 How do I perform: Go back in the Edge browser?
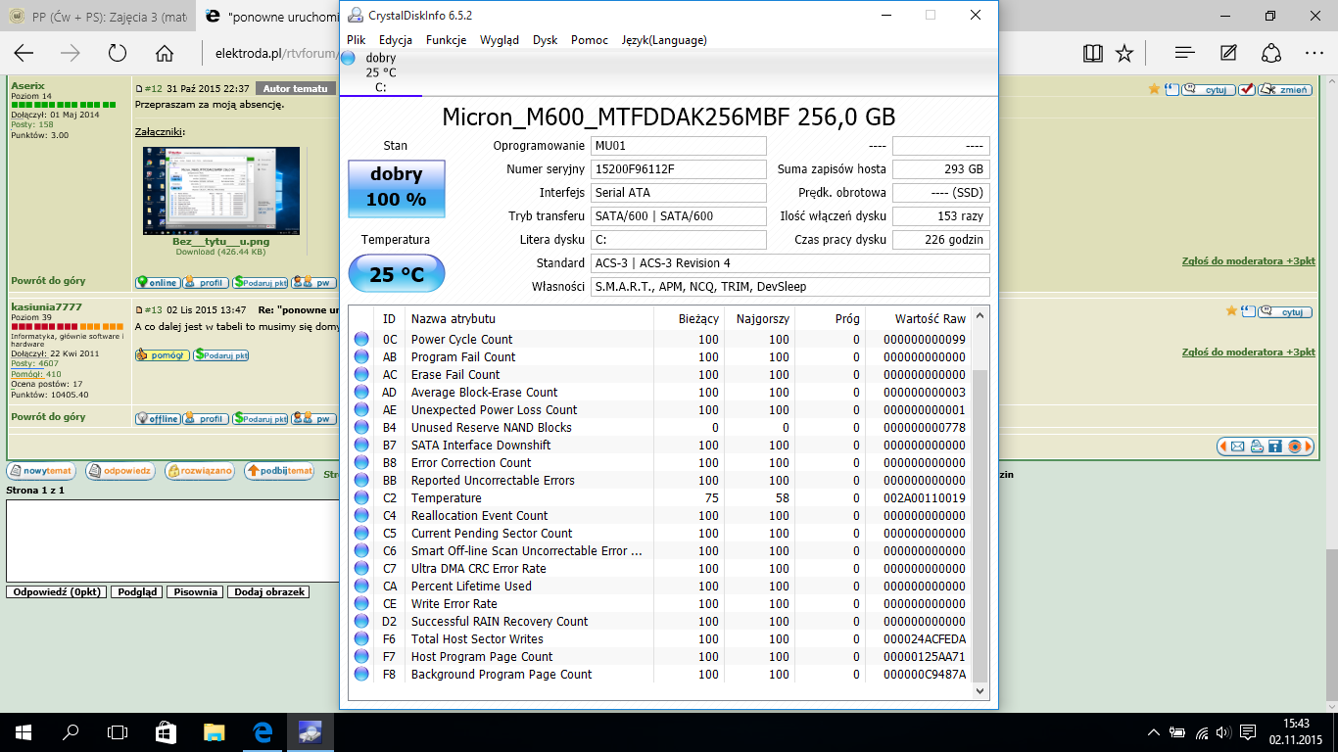pos(24,53)
